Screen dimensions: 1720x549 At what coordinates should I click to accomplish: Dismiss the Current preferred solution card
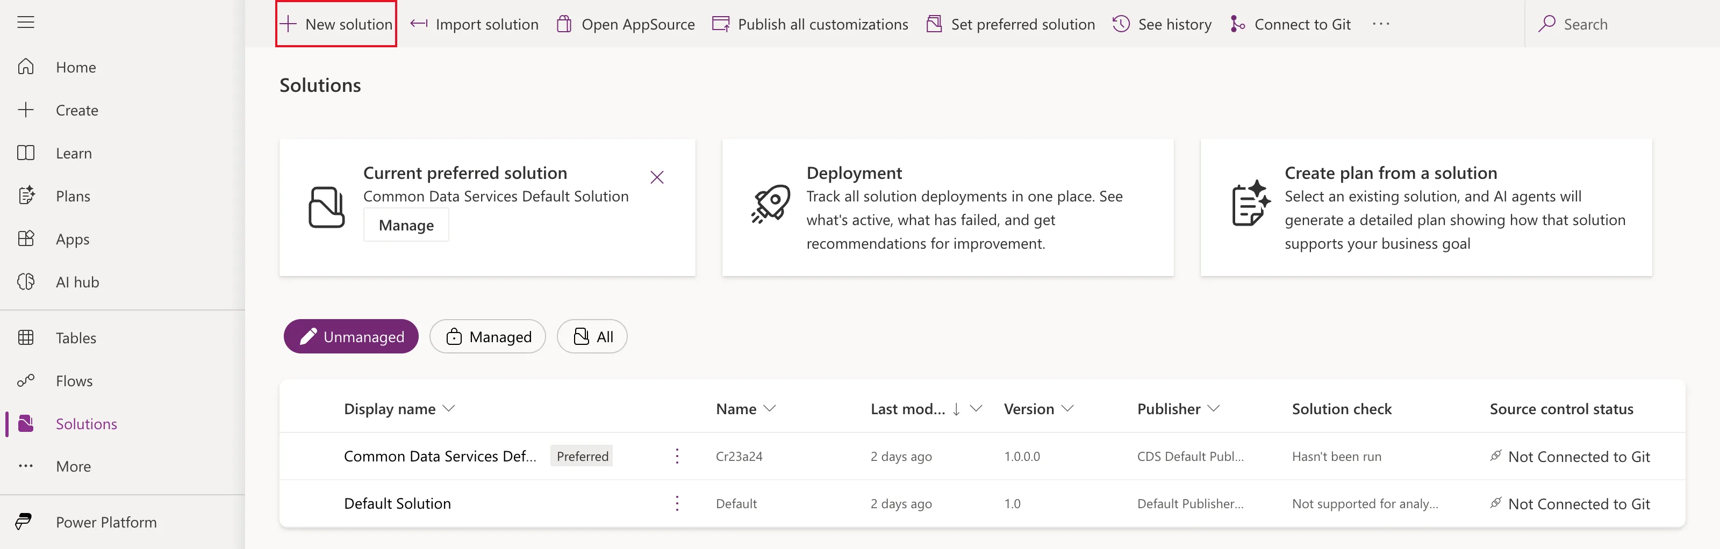657,177
